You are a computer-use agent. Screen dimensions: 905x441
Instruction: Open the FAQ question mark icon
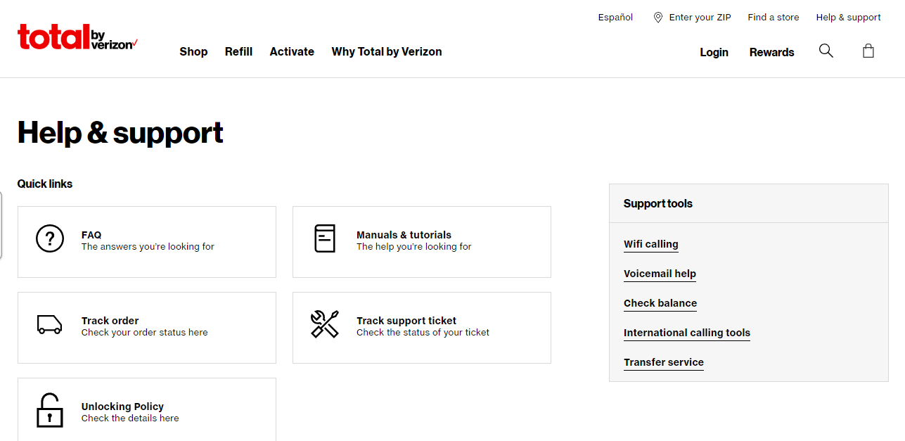(50, 239)
